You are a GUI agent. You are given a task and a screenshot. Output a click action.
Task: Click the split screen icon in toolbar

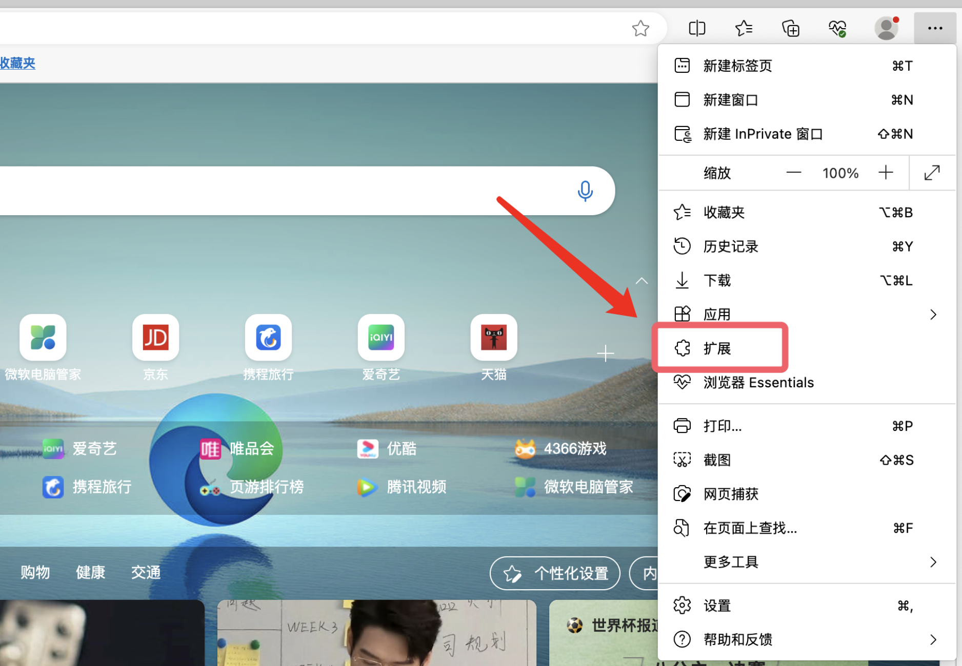pos(697,28)
